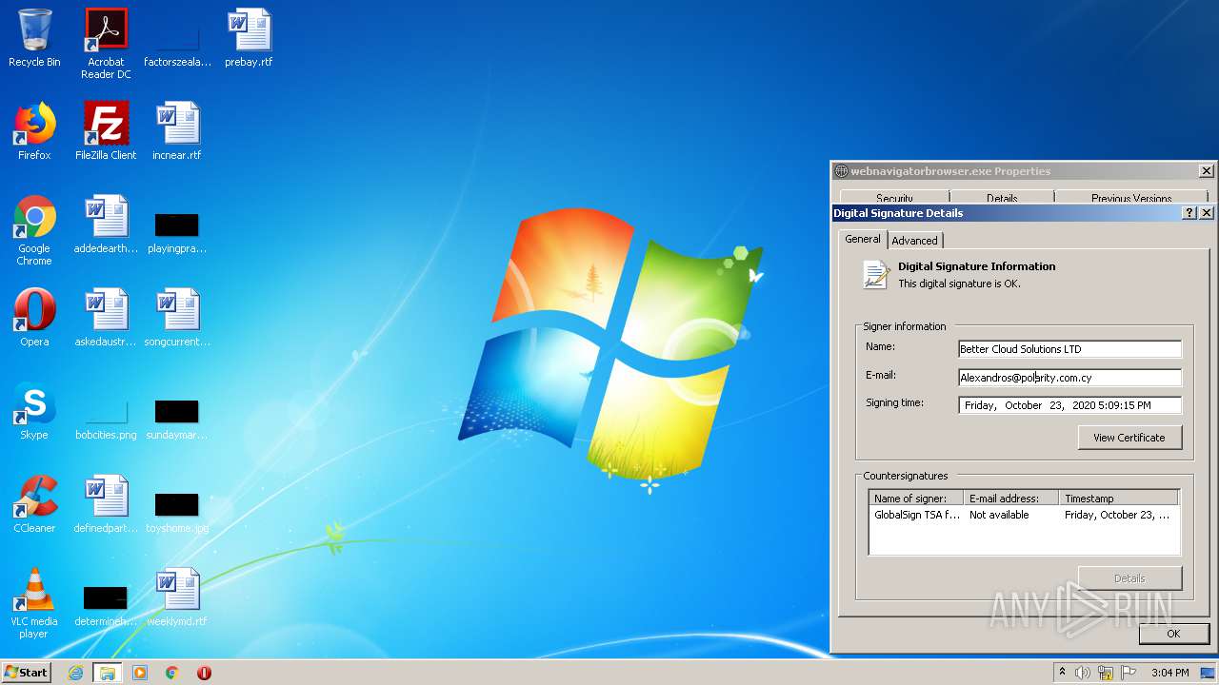Launch VLC media player shortcut

coord(34,603)
